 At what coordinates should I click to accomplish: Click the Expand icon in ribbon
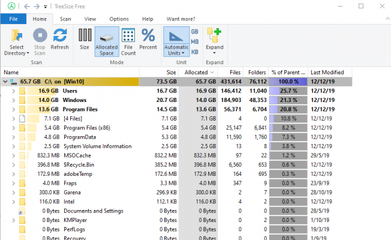pos(214,36)
